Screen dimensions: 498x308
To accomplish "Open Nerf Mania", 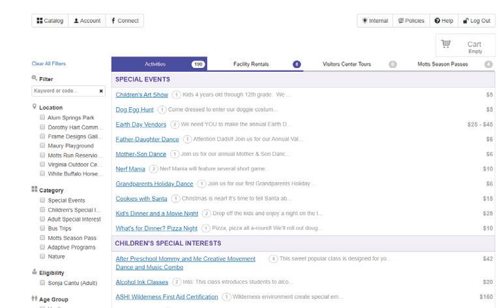I will click(130, 169).
